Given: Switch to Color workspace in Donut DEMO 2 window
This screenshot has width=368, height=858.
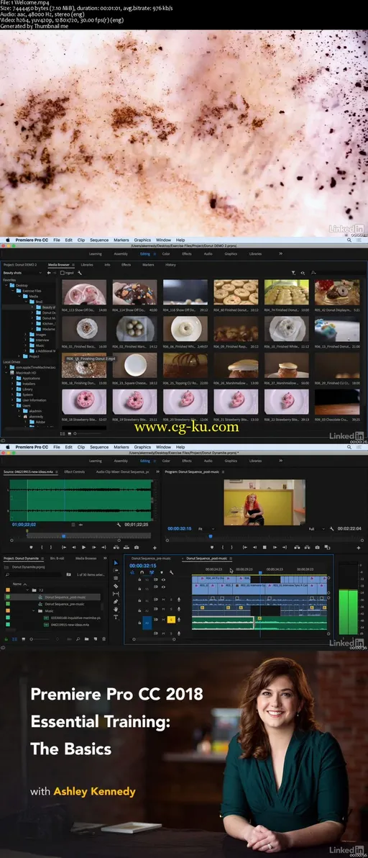Looking at the screenshot, I should (166, 254).
